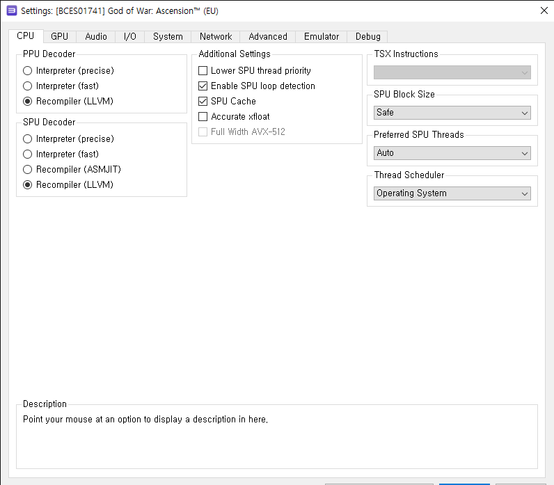554x485 pixels.
Task: Select PPU Decoder Interpreter (precise)
Action: point(68,71)
